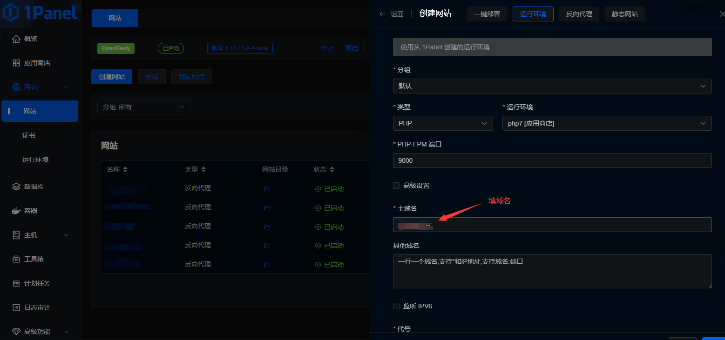The image size is (725, 340).
Task: Click the 重启 link for OpenResty
Action: point(352,48)
